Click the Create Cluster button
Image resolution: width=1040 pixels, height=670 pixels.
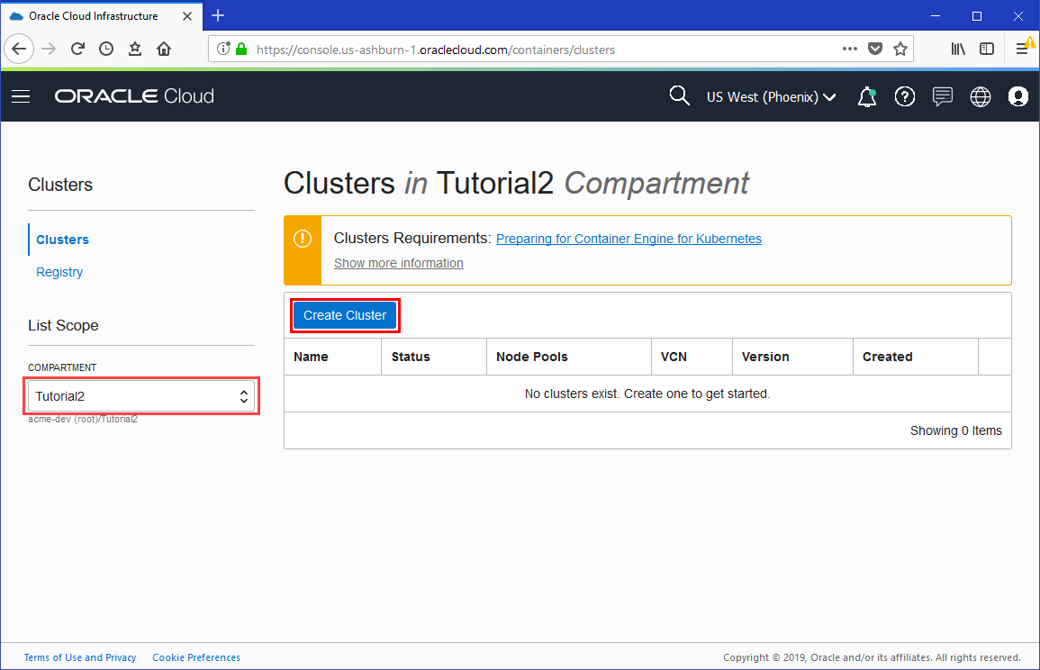pyautogui.click(x=345, y=315)
